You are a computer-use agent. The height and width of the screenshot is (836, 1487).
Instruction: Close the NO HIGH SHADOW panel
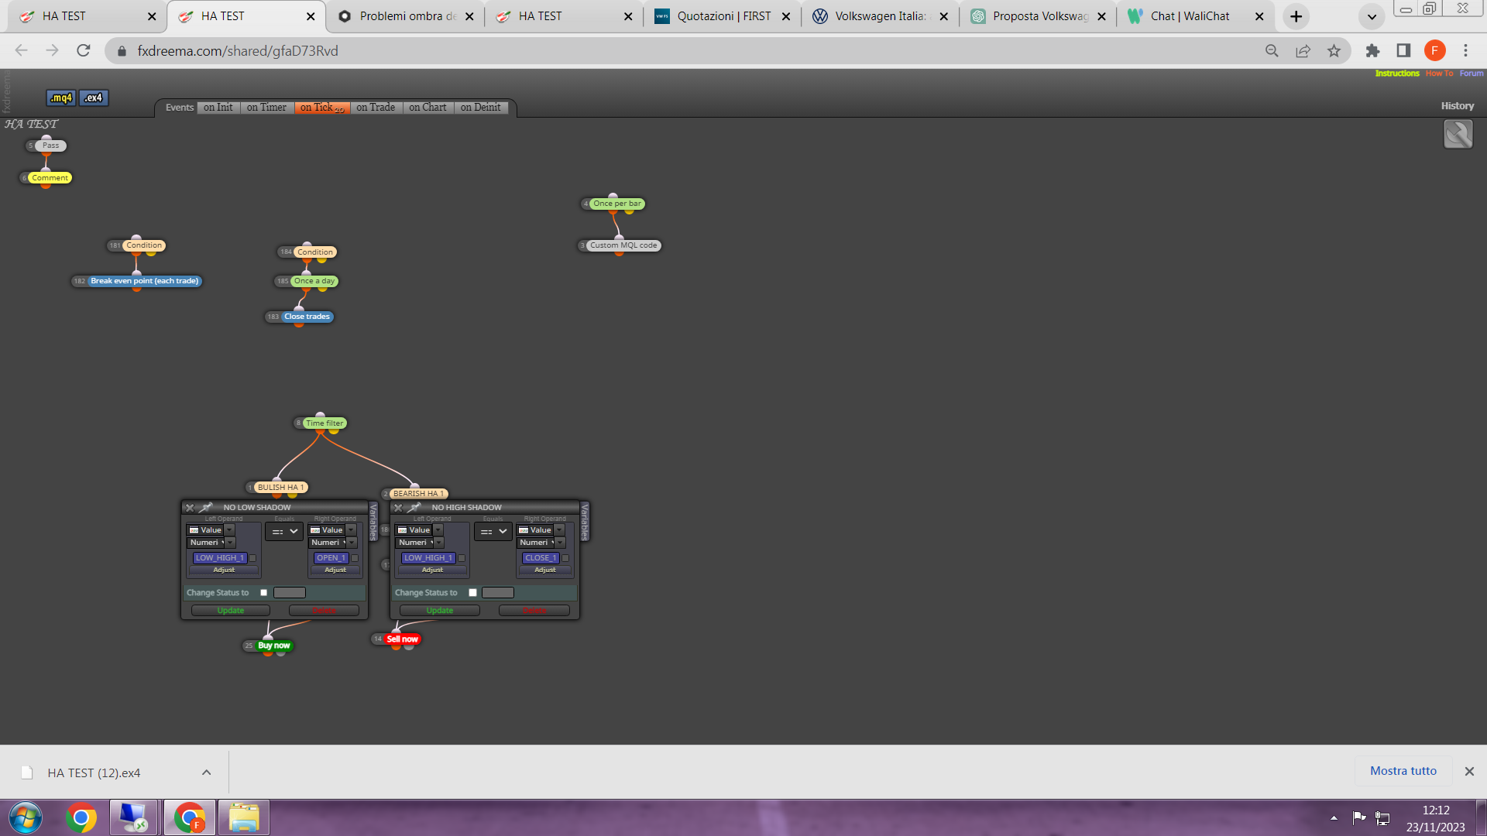point(398,508)
